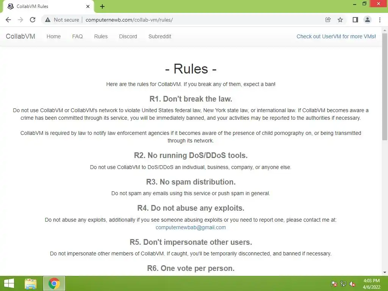Open the taskbar clock showing 4:03 PM
This screenshot has width=388, height=291.
371,284
